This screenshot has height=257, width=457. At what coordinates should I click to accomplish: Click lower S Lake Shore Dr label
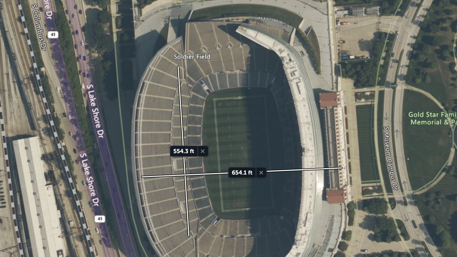coord(89,180)
